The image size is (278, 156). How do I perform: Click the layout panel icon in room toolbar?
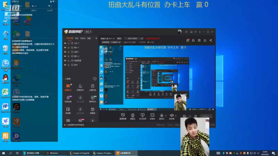pos(199,40)
